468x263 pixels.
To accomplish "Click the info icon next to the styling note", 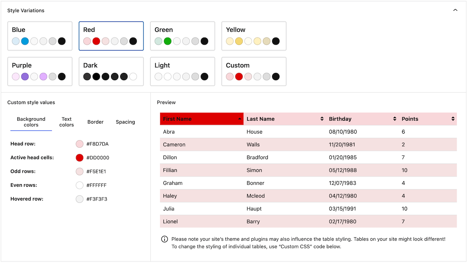I will point(165,239).
